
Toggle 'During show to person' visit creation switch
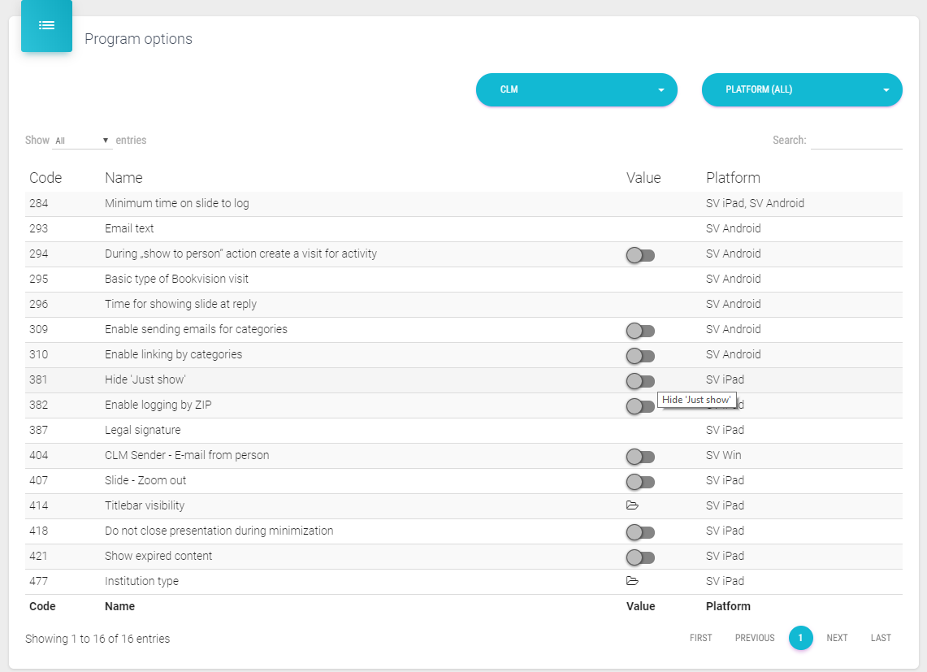[640, 255]
